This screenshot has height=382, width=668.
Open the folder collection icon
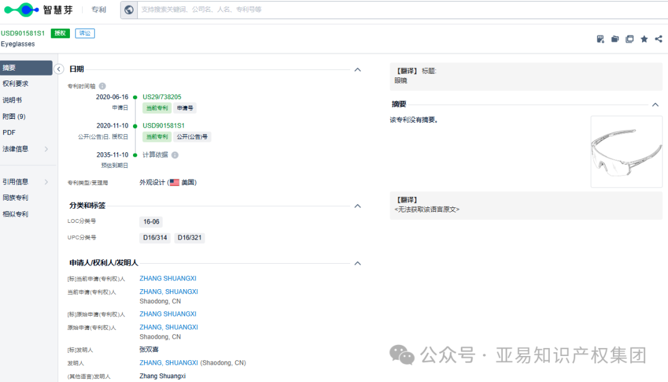click(x=615, y=38)
